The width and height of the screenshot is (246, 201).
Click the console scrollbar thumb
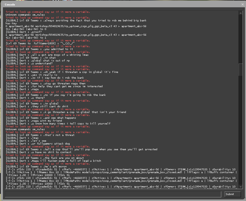tap(241, 70)
